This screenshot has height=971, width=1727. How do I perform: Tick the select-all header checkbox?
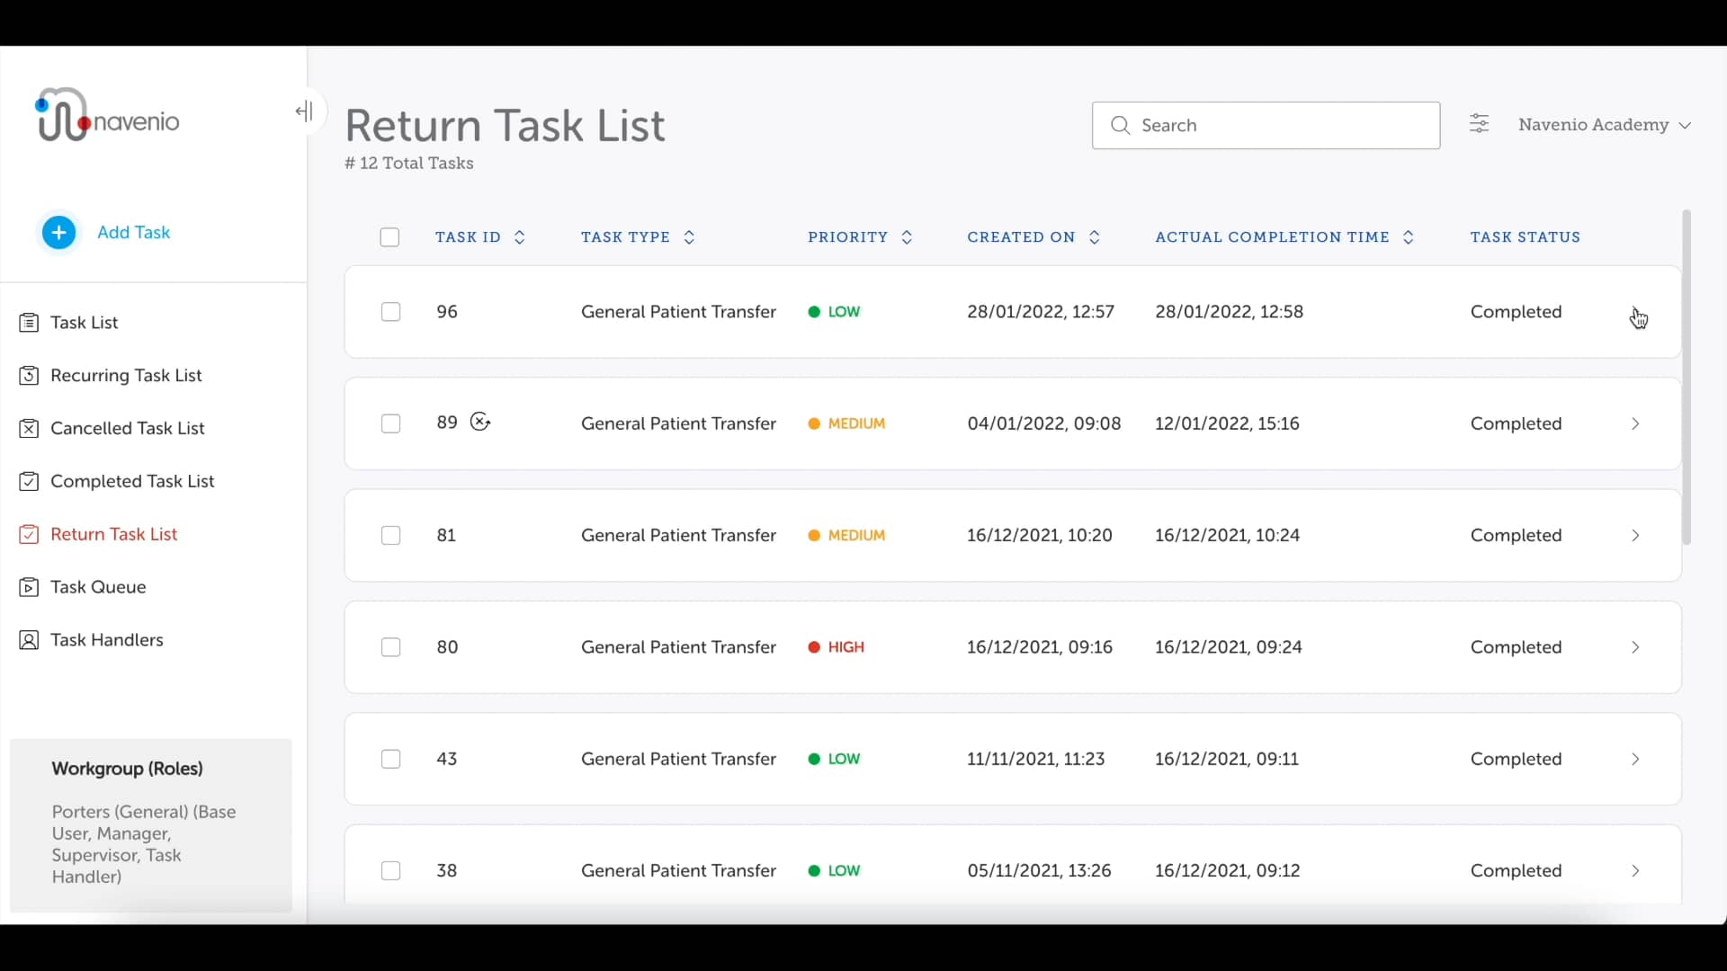pyautogui.click(x=389, y=238)
